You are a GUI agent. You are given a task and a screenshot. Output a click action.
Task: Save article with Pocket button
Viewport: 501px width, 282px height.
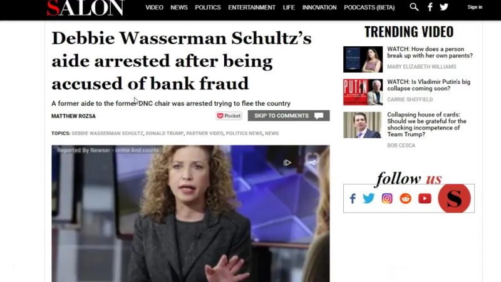pos(229,116)
